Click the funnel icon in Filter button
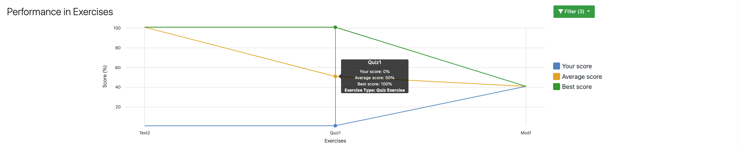Screen dimensions: 739x146 click(560, 12)
